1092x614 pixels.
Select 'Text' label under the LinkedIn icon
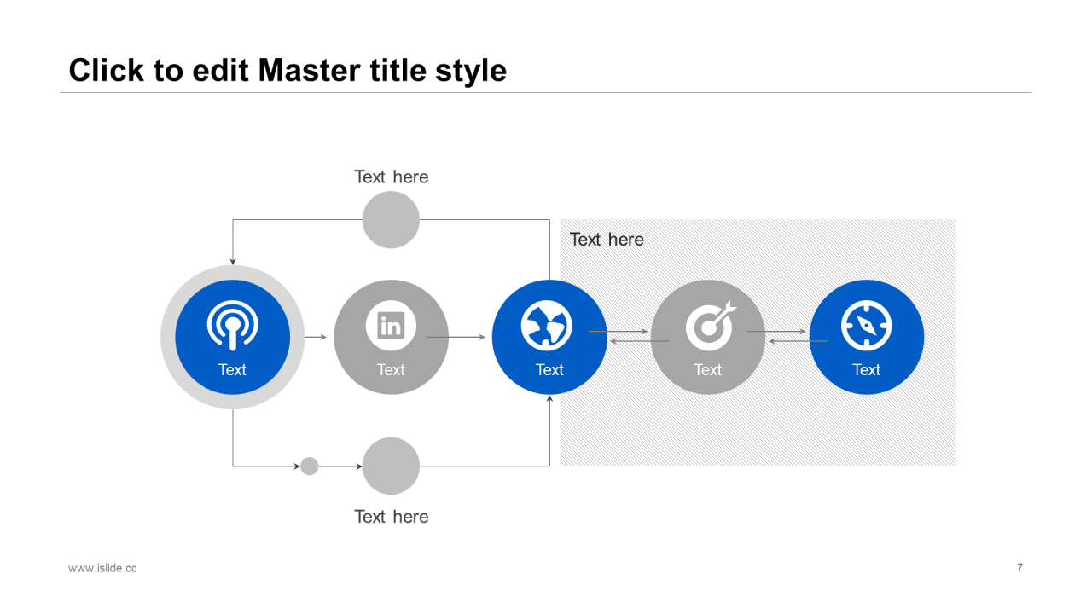[391, 369]
